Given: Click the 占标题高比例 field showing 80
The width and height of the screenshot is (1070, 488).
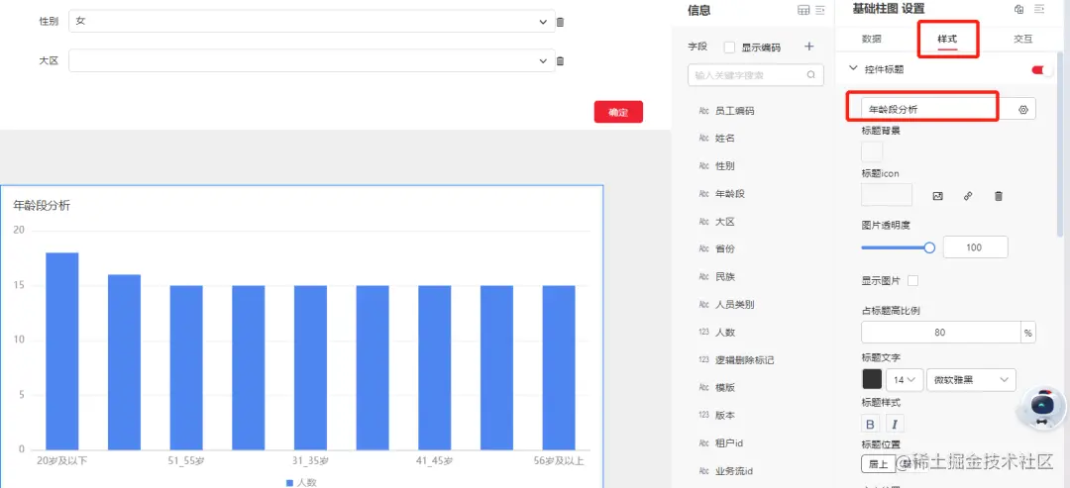Looking at the screenshot, I should [941, 333].
